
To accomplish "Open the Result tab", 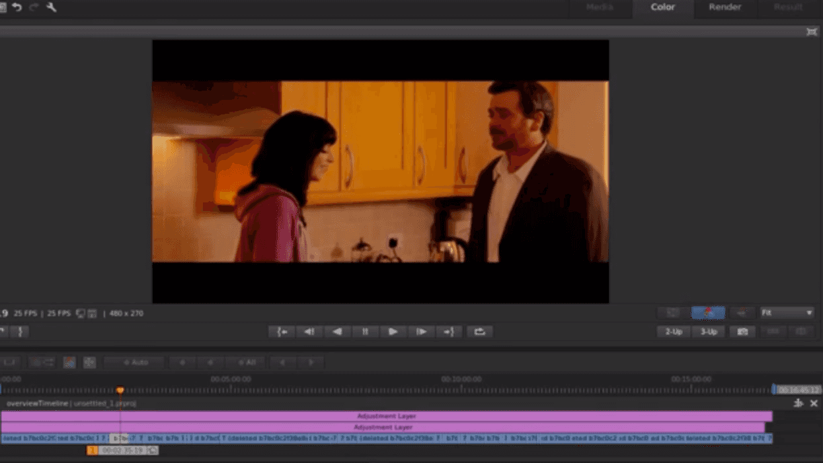I will [x=787, y=7].
